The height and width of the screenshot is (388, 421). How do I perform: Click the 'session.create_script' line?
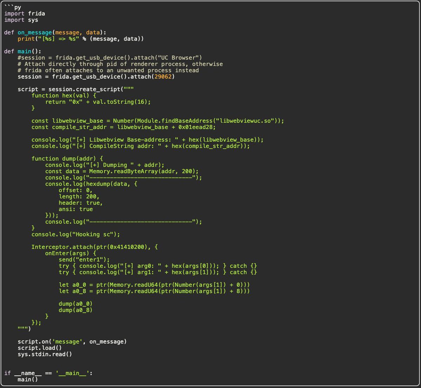coord(76,89)
